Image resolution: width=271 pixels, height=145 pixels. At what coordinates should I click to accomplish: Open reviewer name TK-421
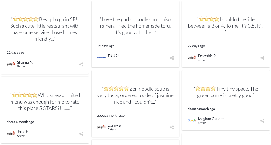(x=114, y=56)
